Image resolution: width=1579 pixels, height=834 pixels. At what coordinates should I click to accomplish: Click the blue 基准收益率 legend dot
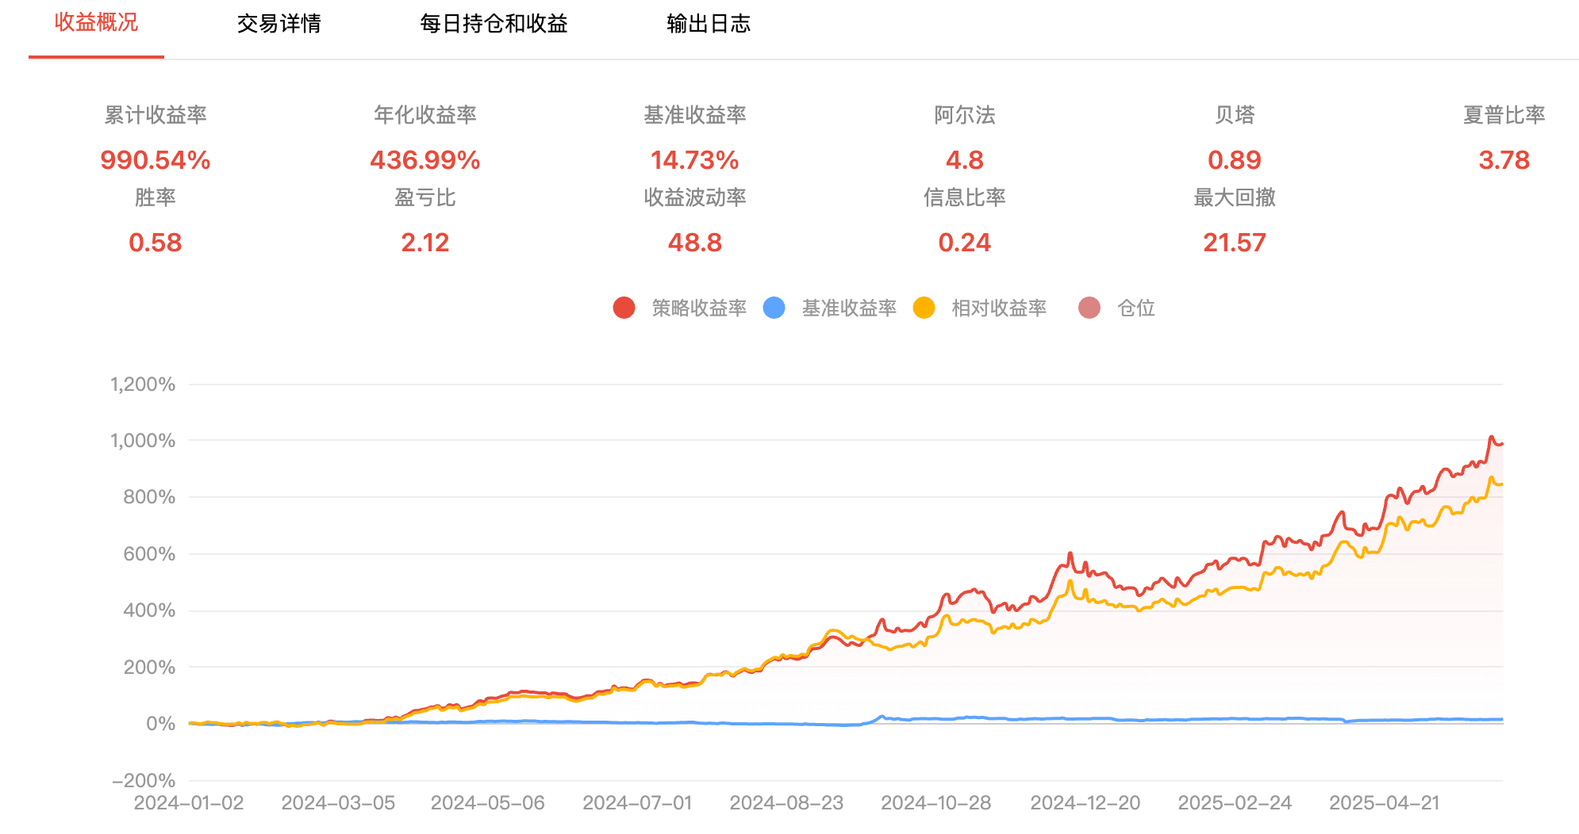774,308
